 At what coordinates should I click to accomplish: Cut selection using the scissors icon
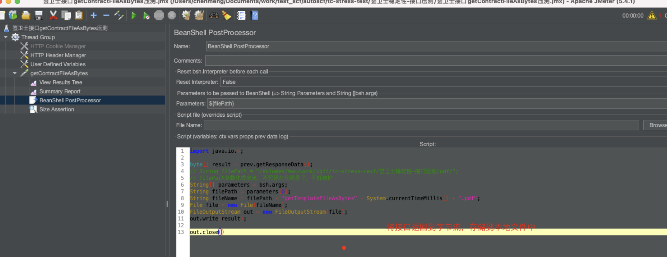(53, 16)
